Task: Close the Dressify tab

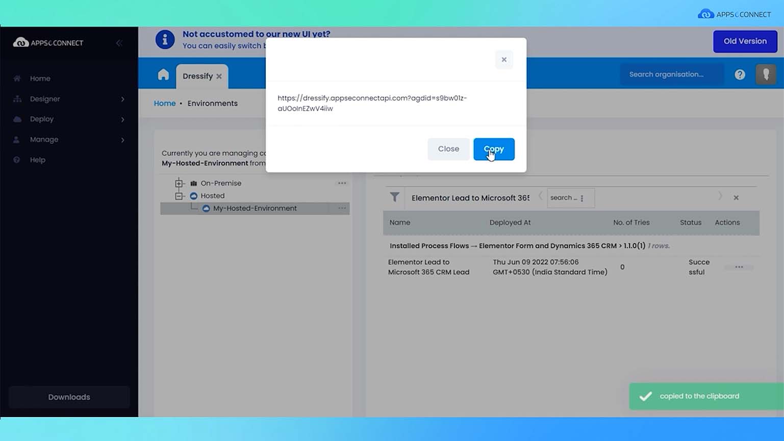Action: (x=219, y=77)
